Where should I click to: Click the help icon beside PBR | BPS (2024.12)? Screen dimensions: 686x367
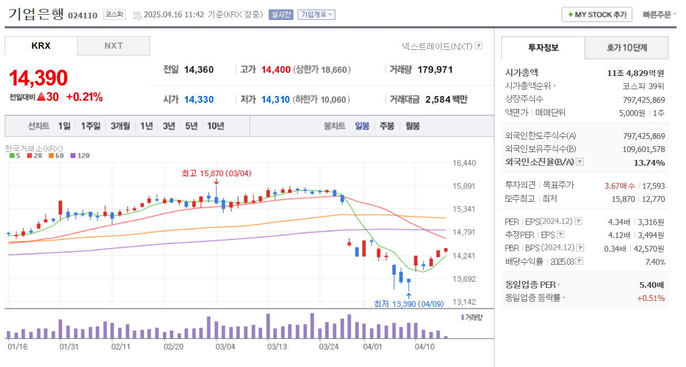[x=581, y=248]
